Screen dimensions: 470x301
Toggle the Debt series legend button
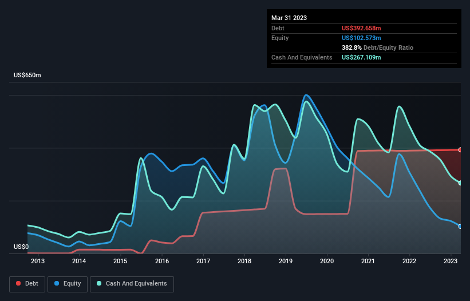(x=27, y=284)
